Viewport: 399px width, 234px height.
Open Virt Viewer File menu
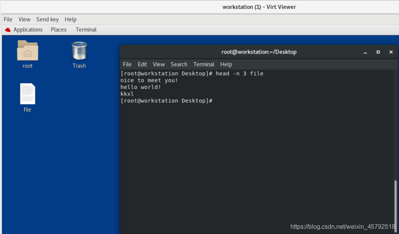click(8, 19)
